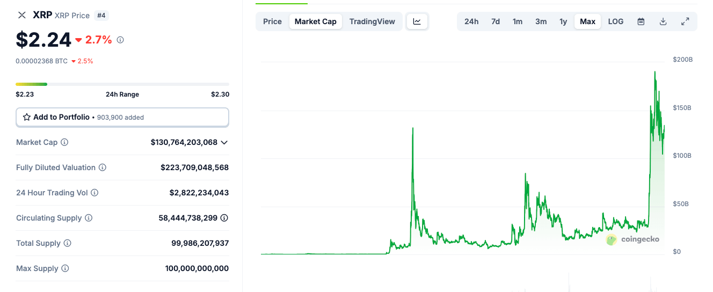713x292 pixels.
Task: Switch to the TradingView tab
Action: 372,21
